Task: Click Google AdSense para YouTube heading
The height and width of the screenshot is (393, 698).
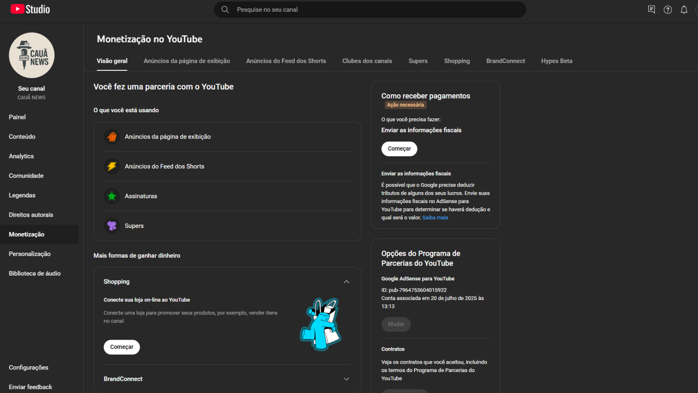Action: (x=418, y=279)
